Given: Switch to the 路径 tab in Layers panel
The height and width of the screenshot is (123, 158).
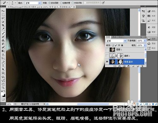Looking at the screenshot, I should pos(120,37).
